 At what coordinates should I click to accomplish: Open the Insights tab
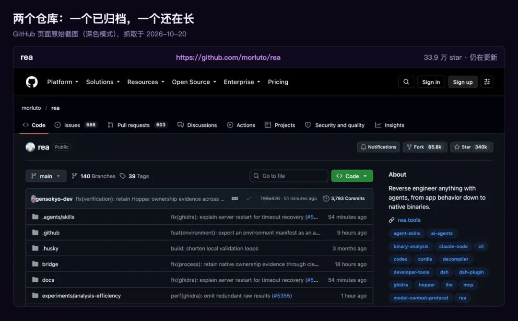click(390, 125)
